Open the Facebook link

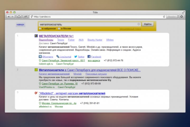(x=96, y=57)
